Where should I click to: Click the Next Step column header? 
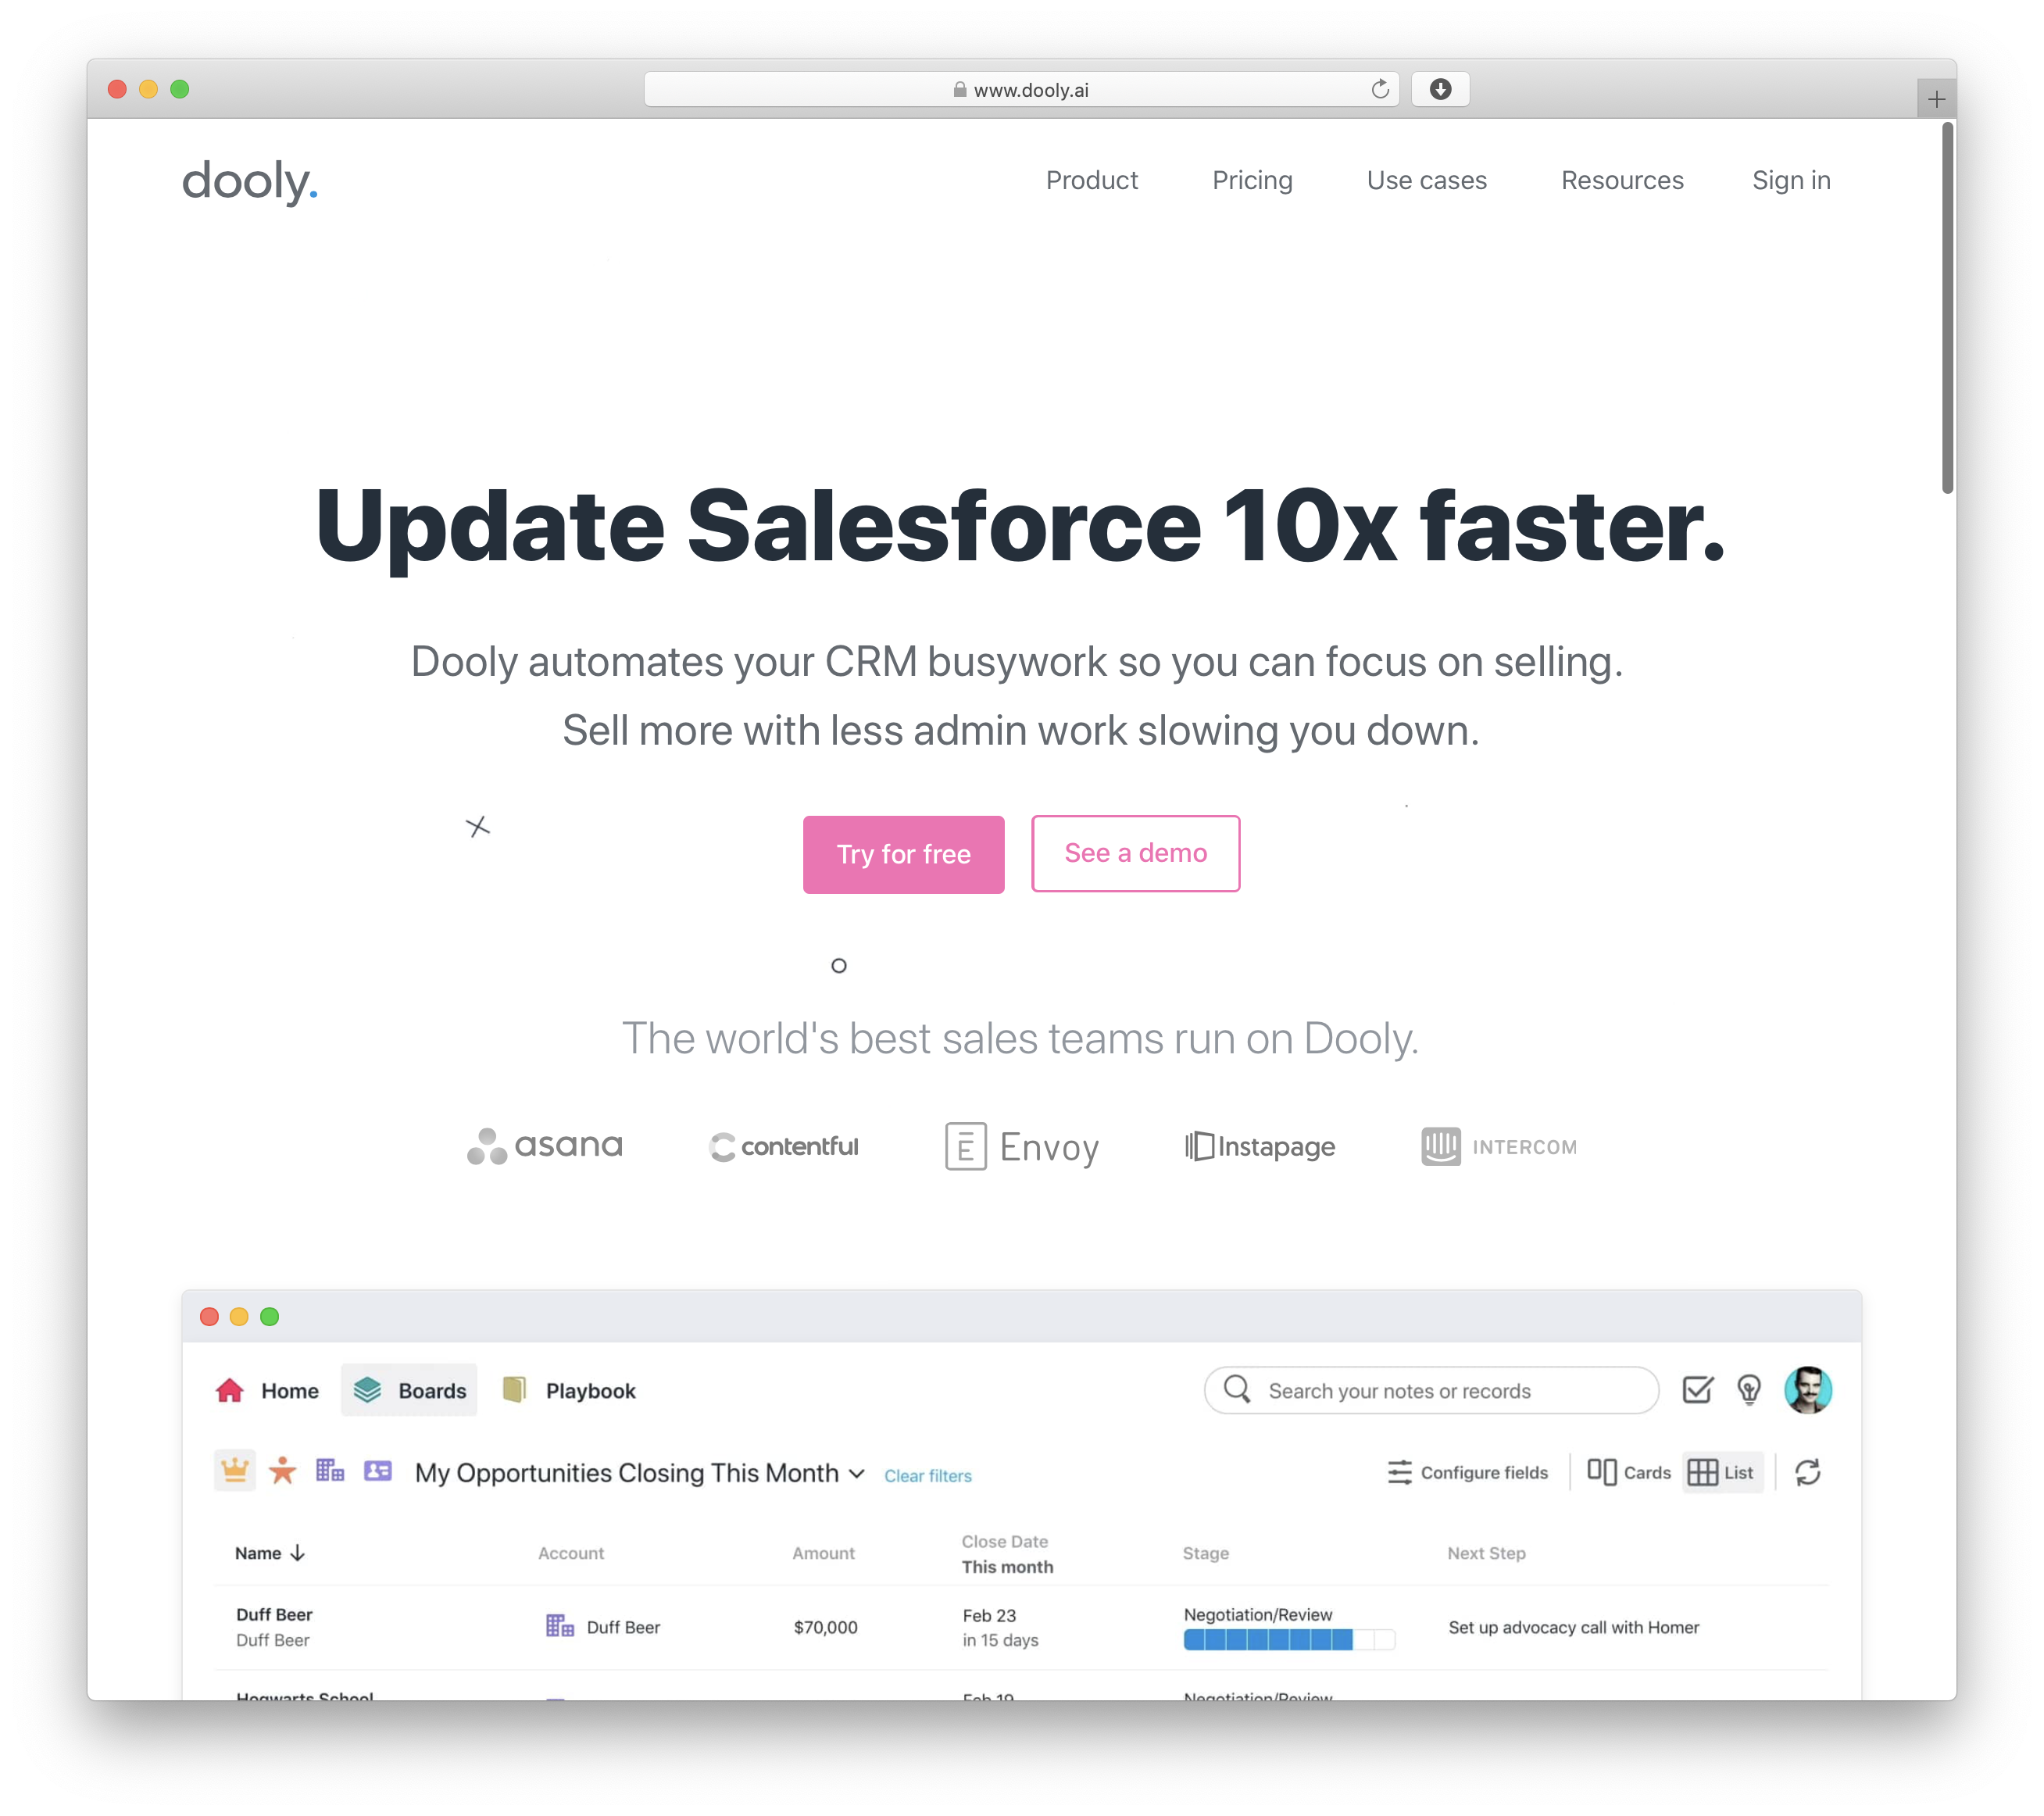coord(1487,1553)
